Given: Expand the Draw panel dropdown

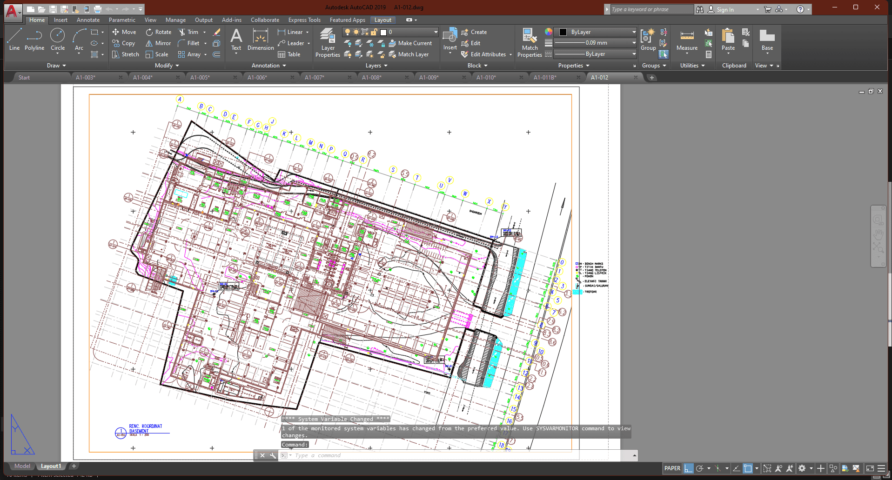Looking at the screenshot, I should (57, 66).
